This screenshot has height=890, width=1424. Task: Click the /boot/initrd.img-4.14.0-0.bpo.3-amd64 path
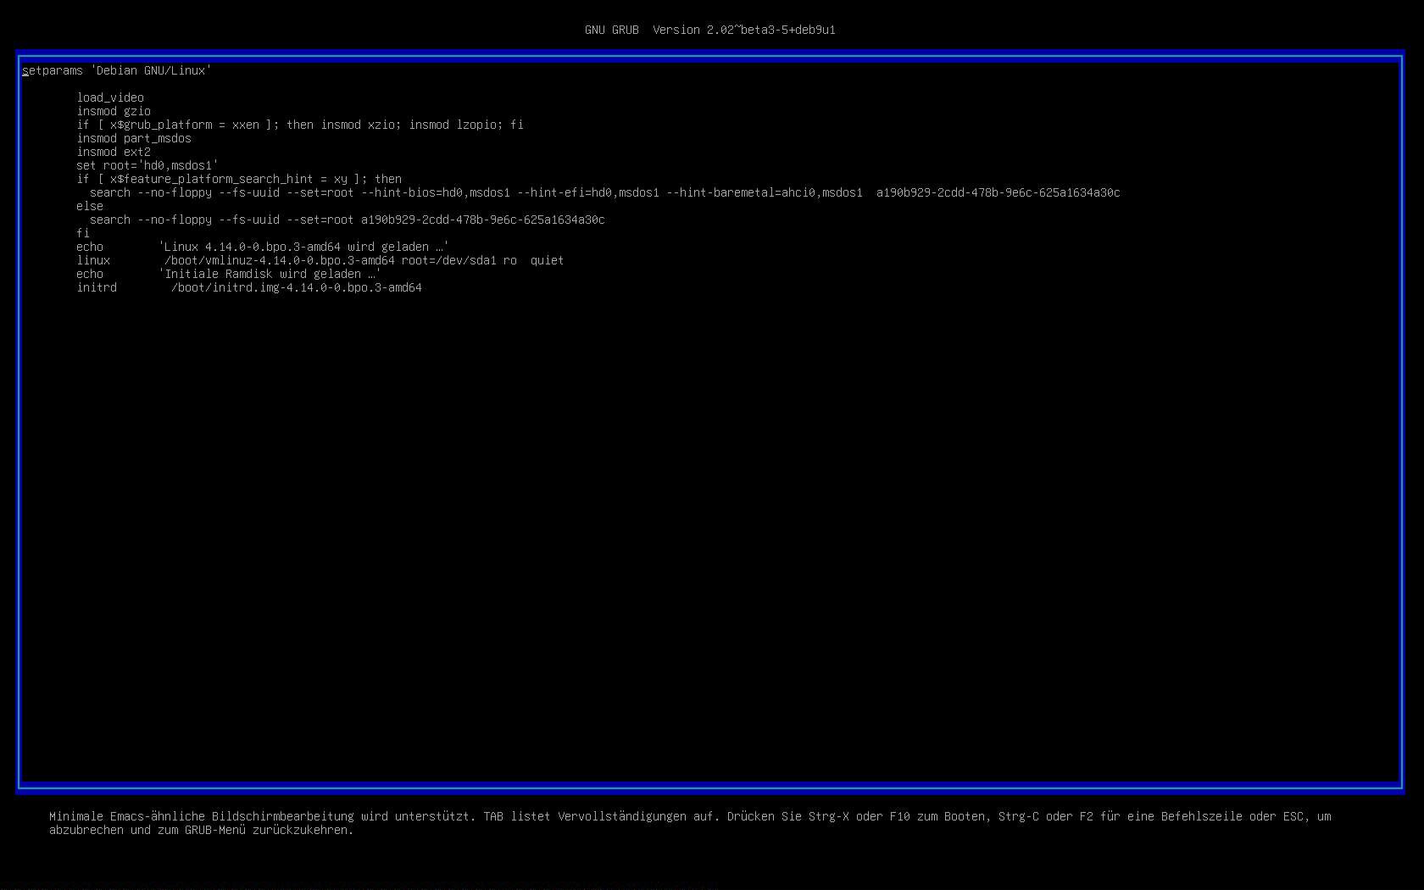click(297, 287)
